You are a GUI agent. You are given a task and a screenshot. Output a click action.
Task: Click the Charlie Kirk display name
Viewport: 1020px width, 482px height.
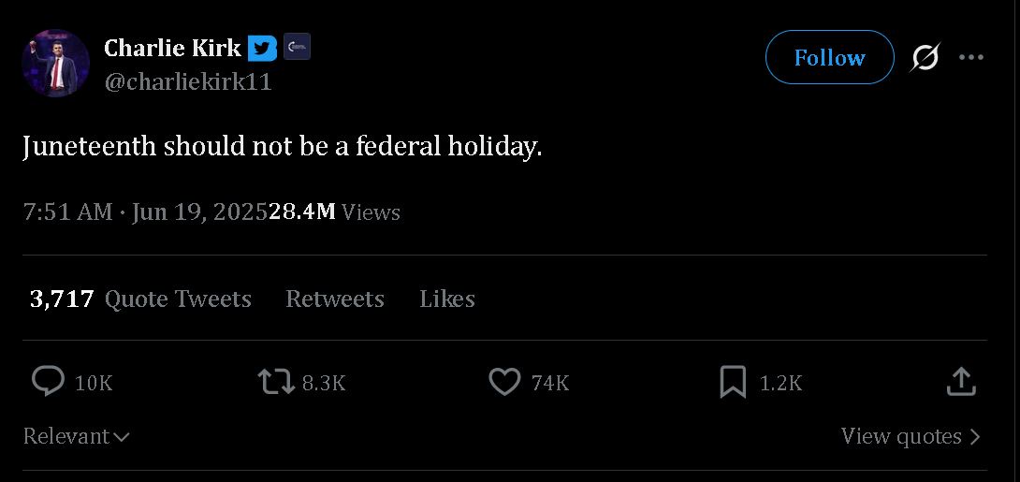(x=172, y=48)
